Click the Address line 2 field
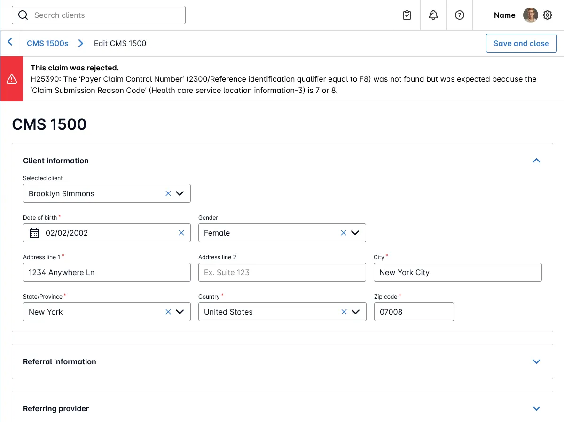Image resolution: width=564 pixels, height=422 pixels. (282, 272)
